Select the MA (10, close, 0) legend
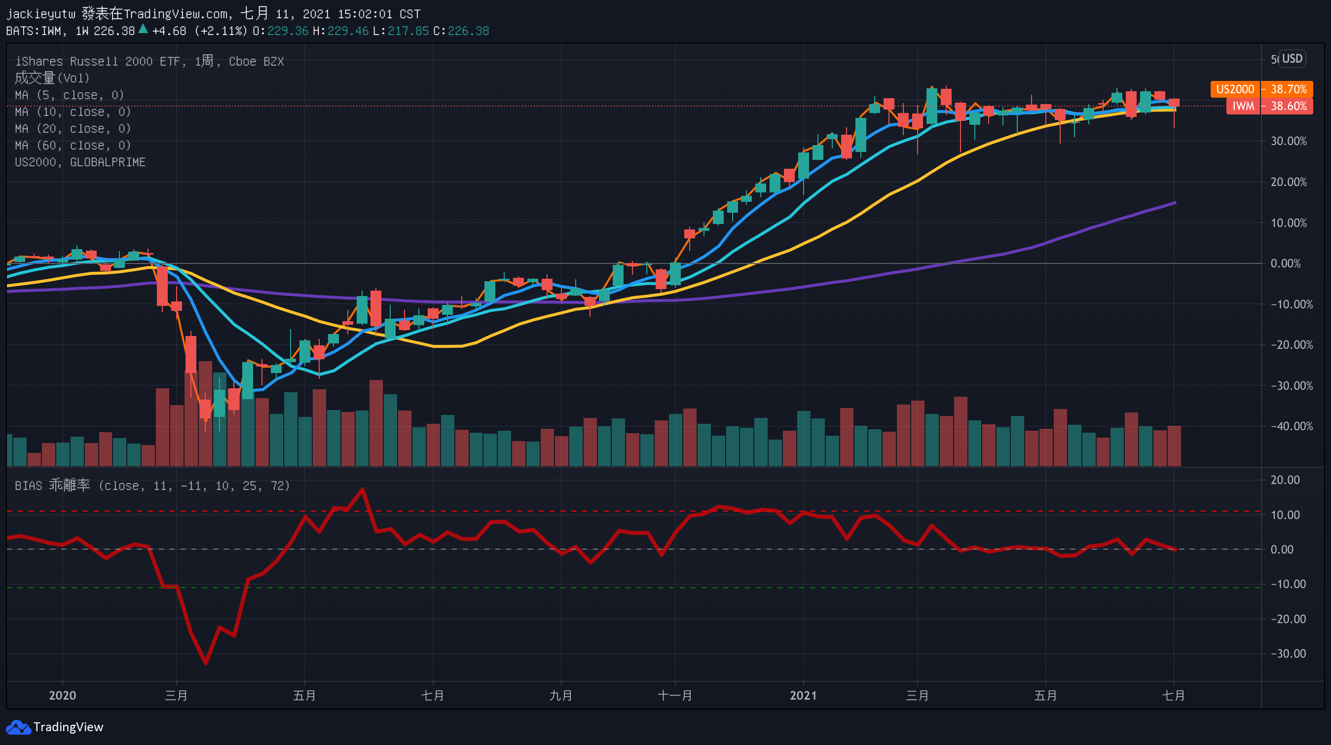This screenshot has height=745, width=1331. click(x=73, y=112)
